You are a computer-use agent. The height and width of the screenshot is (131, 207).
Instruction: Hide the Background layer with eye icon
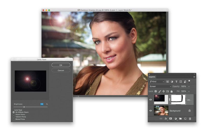click(x=151, y=111)
